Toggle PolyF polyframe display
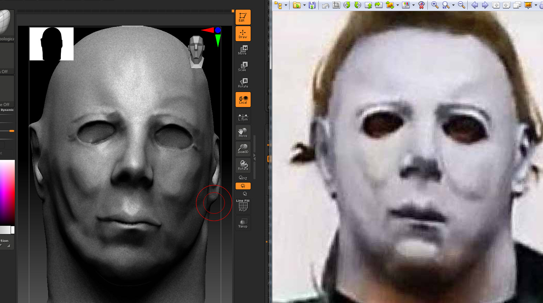 pos(243,207)
